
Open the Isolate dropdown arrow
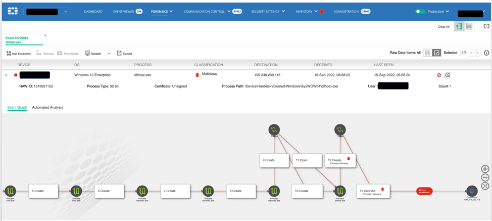109,54
